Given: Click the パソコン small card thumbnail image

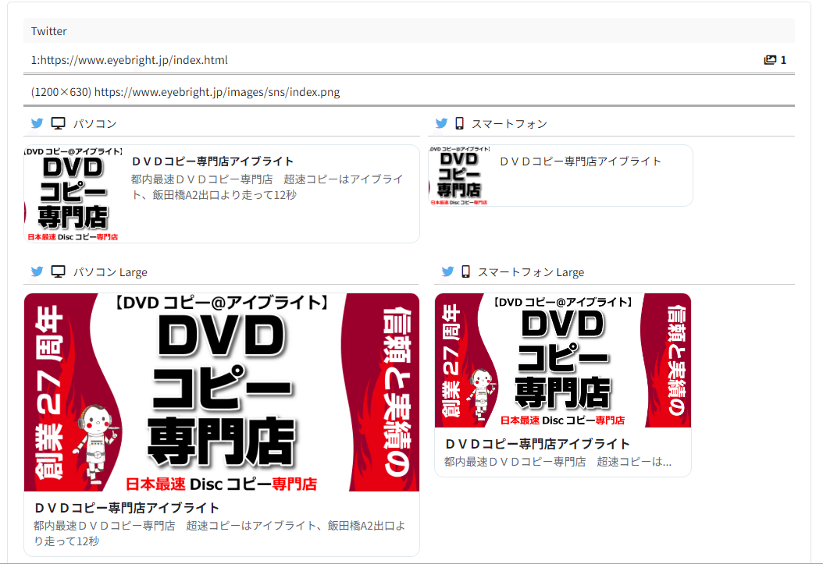Looking at the screenshot, I should tap(73, 194).
